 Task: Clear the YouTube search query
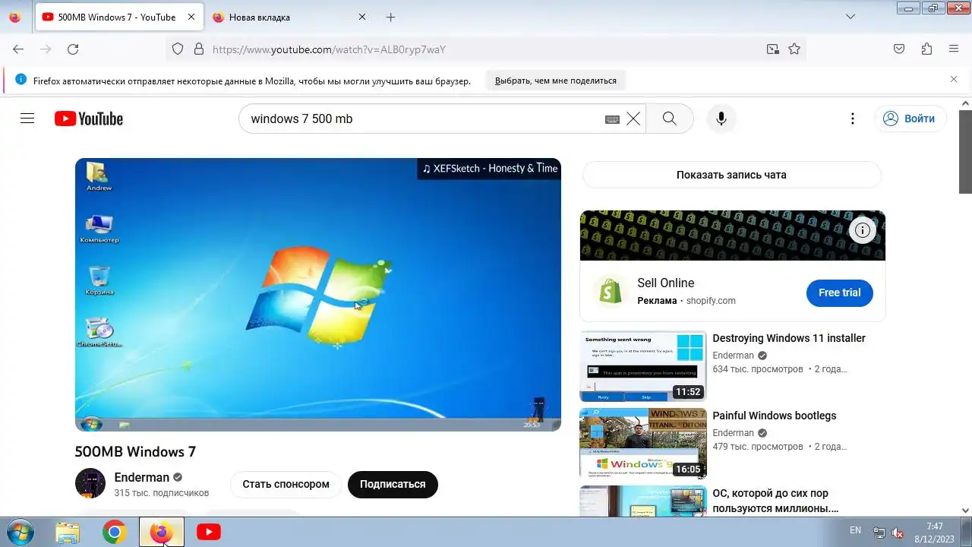[x=633, y=119]
